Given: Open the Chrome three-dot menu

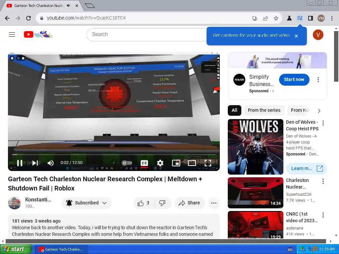Looking at the screenshot, I should point(332,19).
